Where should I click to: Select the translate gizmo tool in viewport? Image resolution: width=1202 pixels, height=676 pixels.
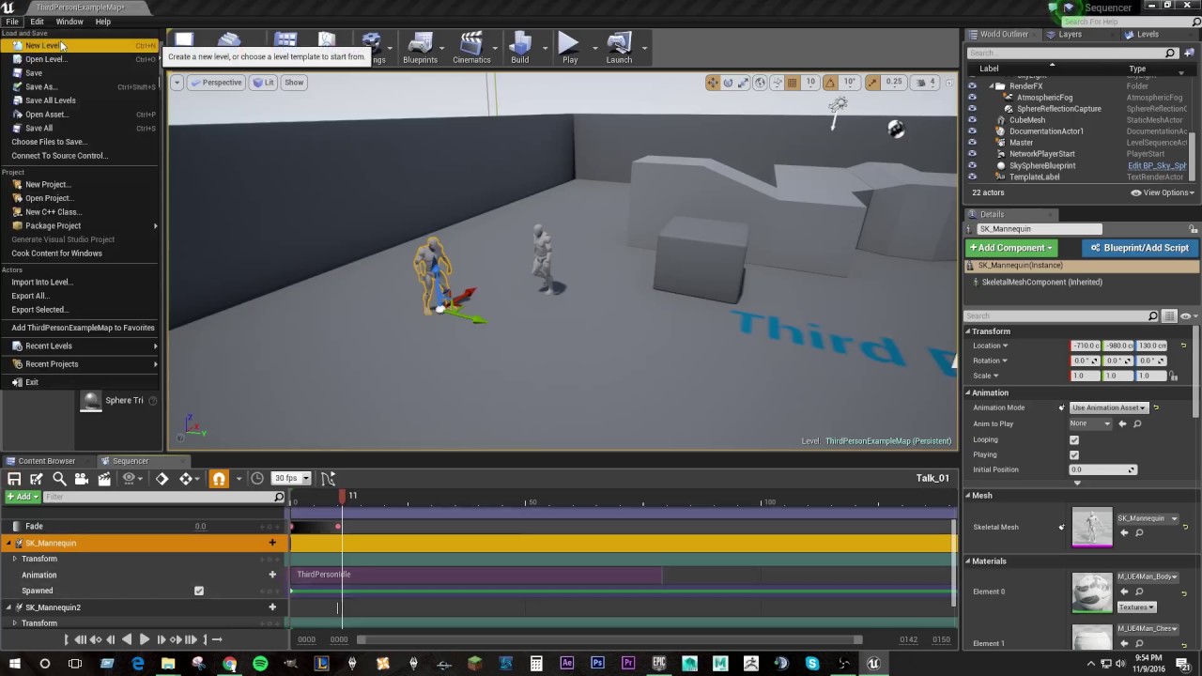click(x=713, y=83)
